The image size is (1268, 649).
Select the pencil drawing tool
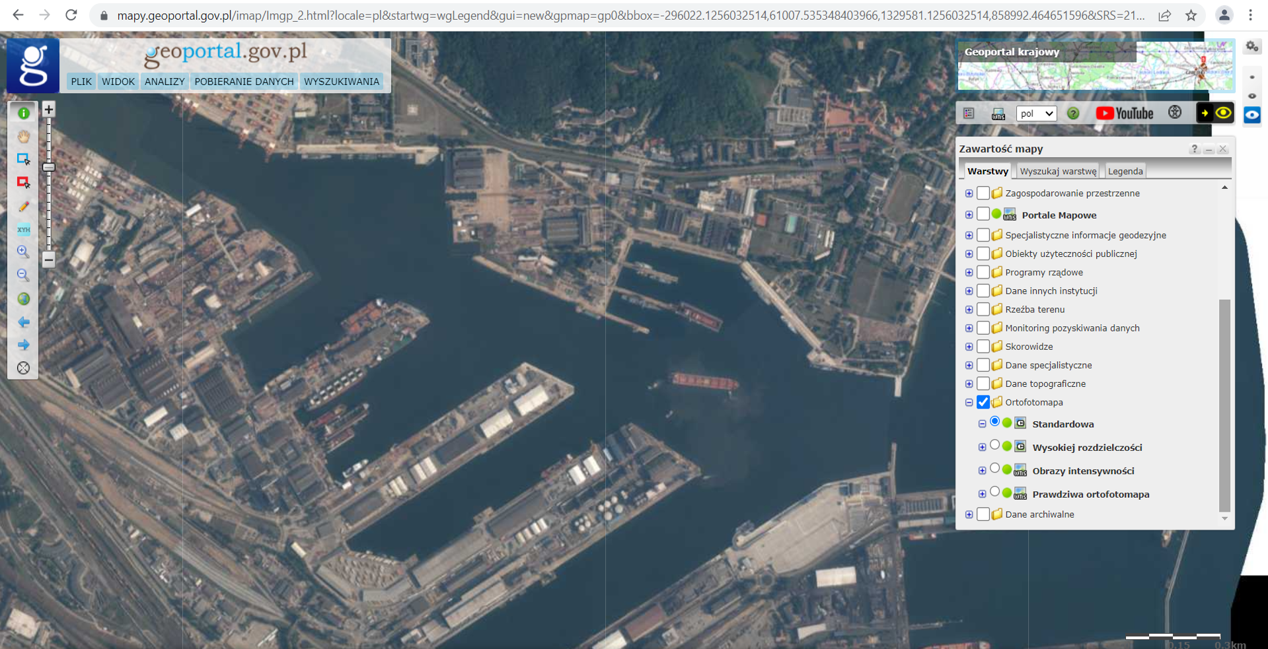tap(23, 207)
